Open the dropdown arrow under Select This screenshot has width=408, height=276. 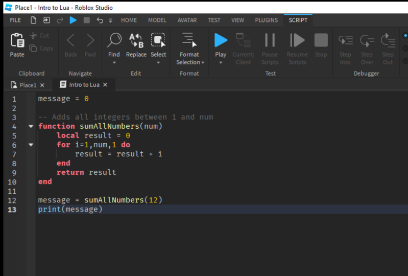click(x=158, y=63)
